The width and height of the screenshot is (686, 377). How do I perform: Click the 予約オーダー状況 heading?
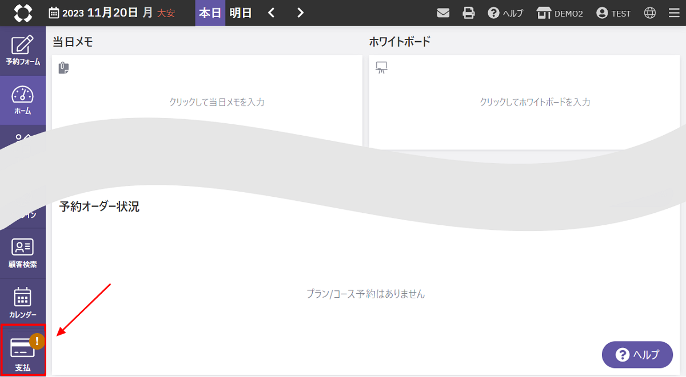(99, 206)
